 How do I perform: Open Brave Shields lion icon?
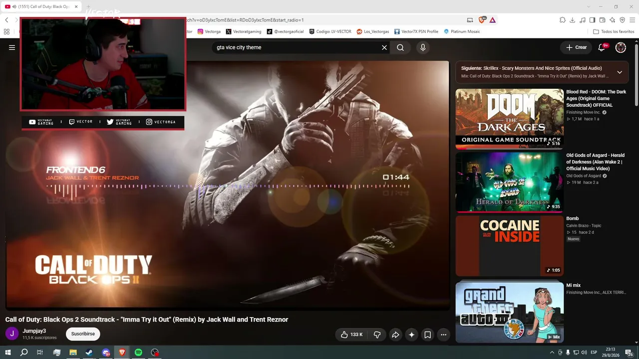tap(482, 20)
